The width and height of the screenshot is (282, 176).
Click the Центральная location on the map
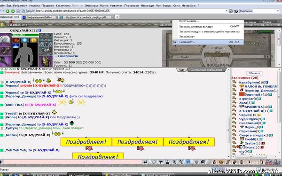(218, 64)
